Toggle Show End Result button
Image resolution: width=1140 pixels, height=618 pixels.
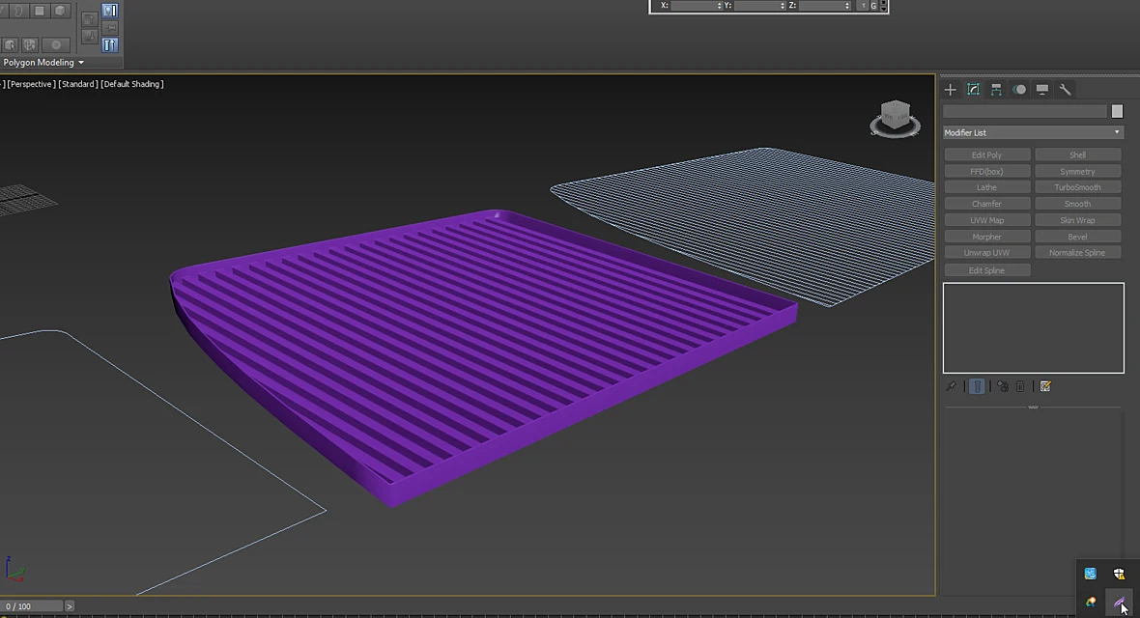click(977, 386)
